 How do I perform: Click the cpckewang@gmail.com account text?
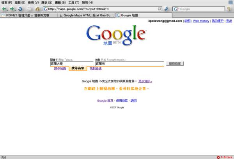tap(165, 21)
